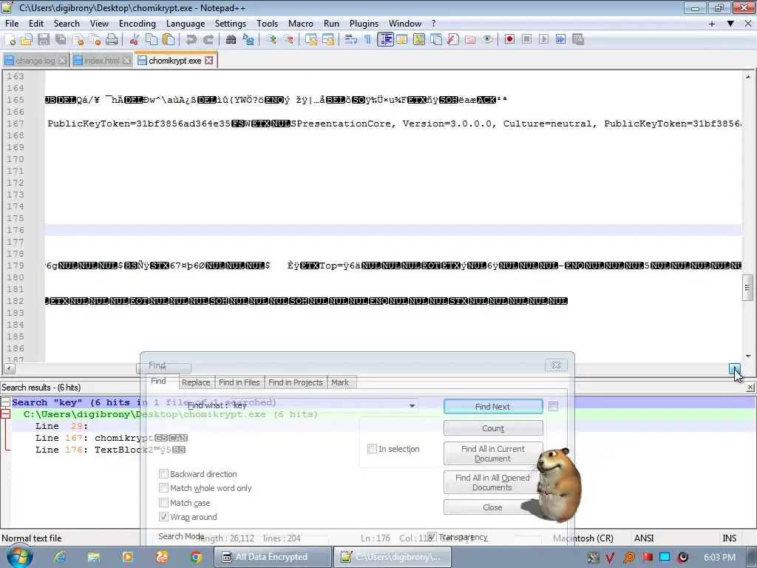Open Find using binoculars toolbar icon
Image resolution: width=757 pixels, height=568 pixels.
[x=231, y=40]
